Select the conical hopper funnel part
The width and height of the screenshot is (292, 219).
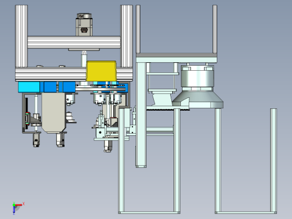coord(198,99)
